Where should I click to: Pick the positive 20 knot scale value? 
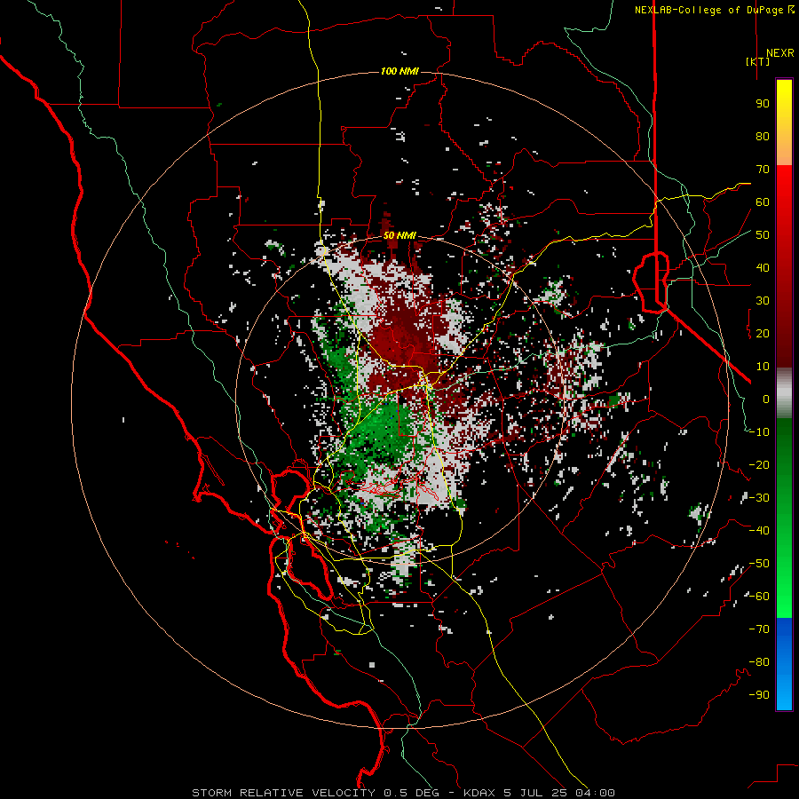point(763,333)
